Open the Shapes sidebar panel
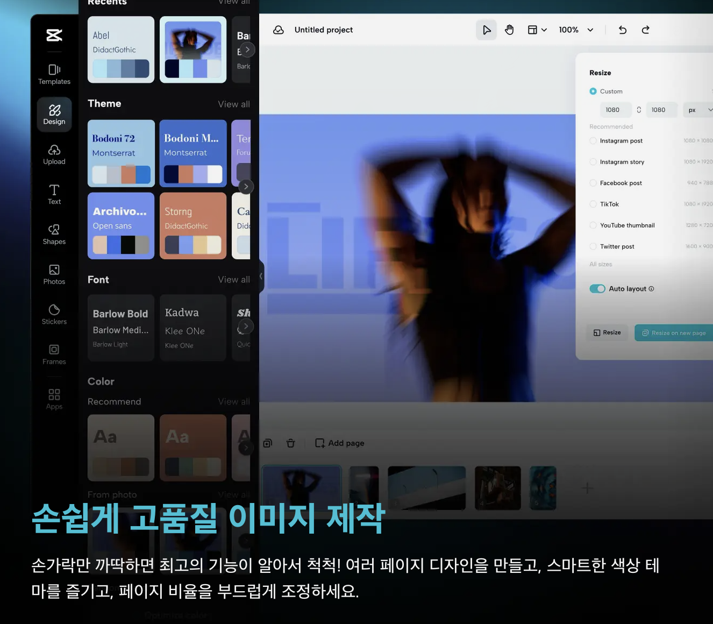 pos(54,235)
